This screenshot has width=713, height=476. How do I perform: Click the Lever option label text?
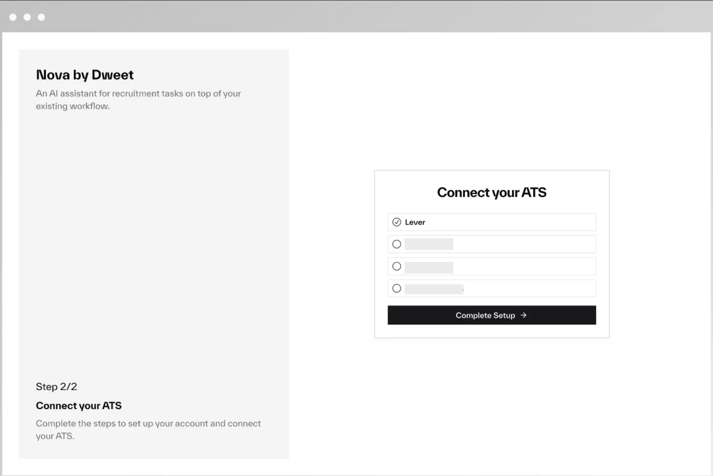coord(415,222)
